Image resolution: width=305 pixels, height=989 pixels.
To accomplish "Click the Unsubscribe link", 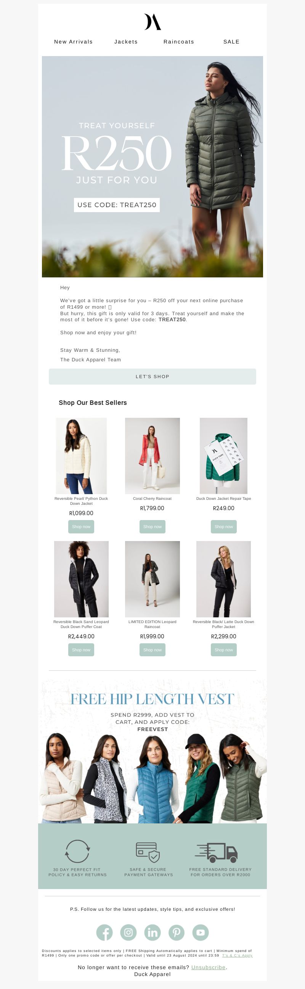I will click(x=208, y=967).
